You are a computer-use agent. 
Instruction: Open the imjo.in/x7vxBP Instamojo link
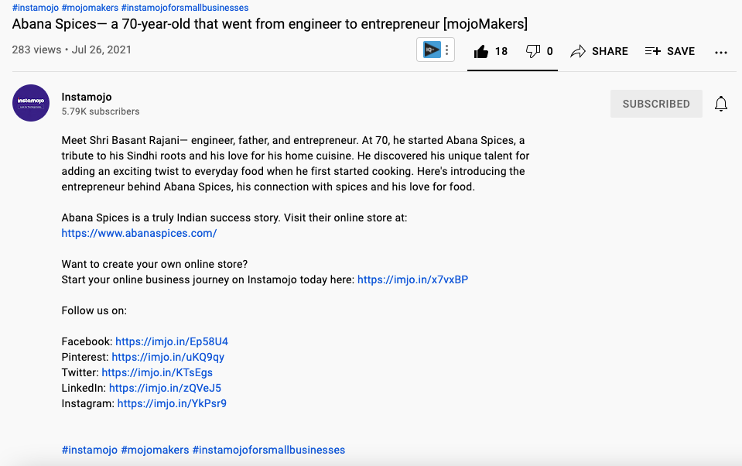pos(412,279)
